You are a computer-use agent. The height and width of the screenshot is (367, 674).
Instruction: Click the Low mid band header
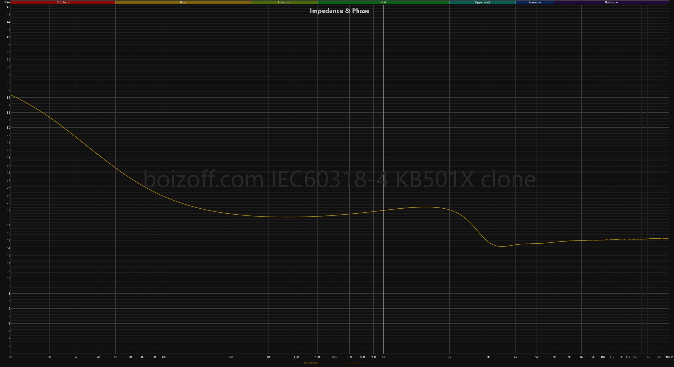point(284,2)
